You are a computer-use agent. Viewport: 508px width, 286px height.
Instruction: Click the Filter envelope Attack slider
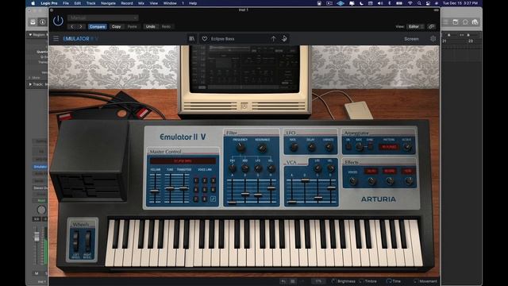(232, 203)
